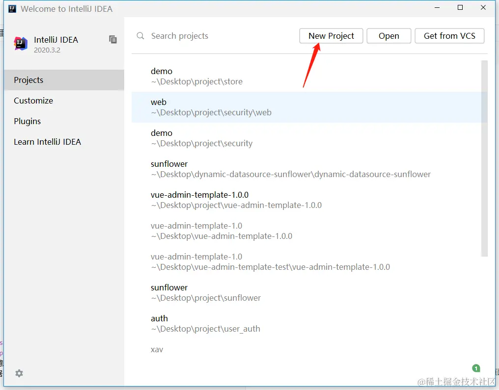Open the Plugins section

64,121
